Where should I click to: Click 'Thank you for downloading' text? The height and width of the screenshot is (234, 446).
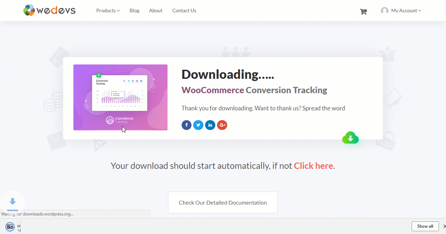point(217,108)
